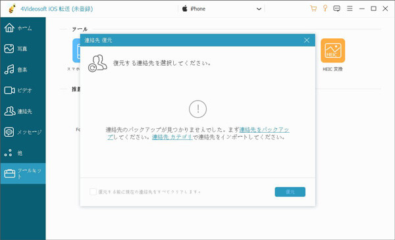Viewport: 395px width, 240px height.
Task: Open the ホーム section in sidebar
Action: [22, 28]
